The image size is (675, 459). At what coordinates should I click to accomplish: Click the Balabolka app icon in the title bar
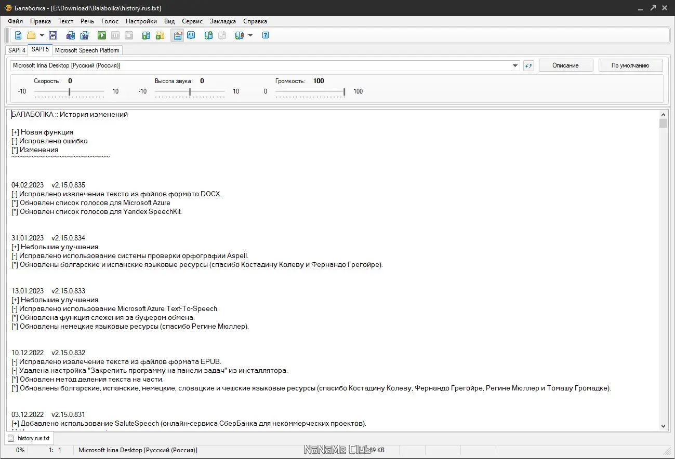pyautogui.click(x=8, y=7)
